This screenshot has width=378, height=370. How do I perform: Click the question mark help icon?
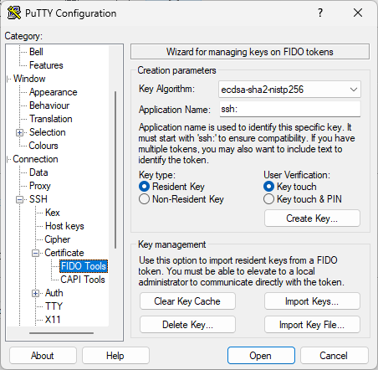pos(320,13)
